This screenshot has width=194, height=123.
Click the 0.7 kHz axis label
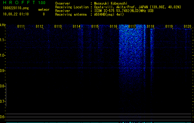click(2, 101)
